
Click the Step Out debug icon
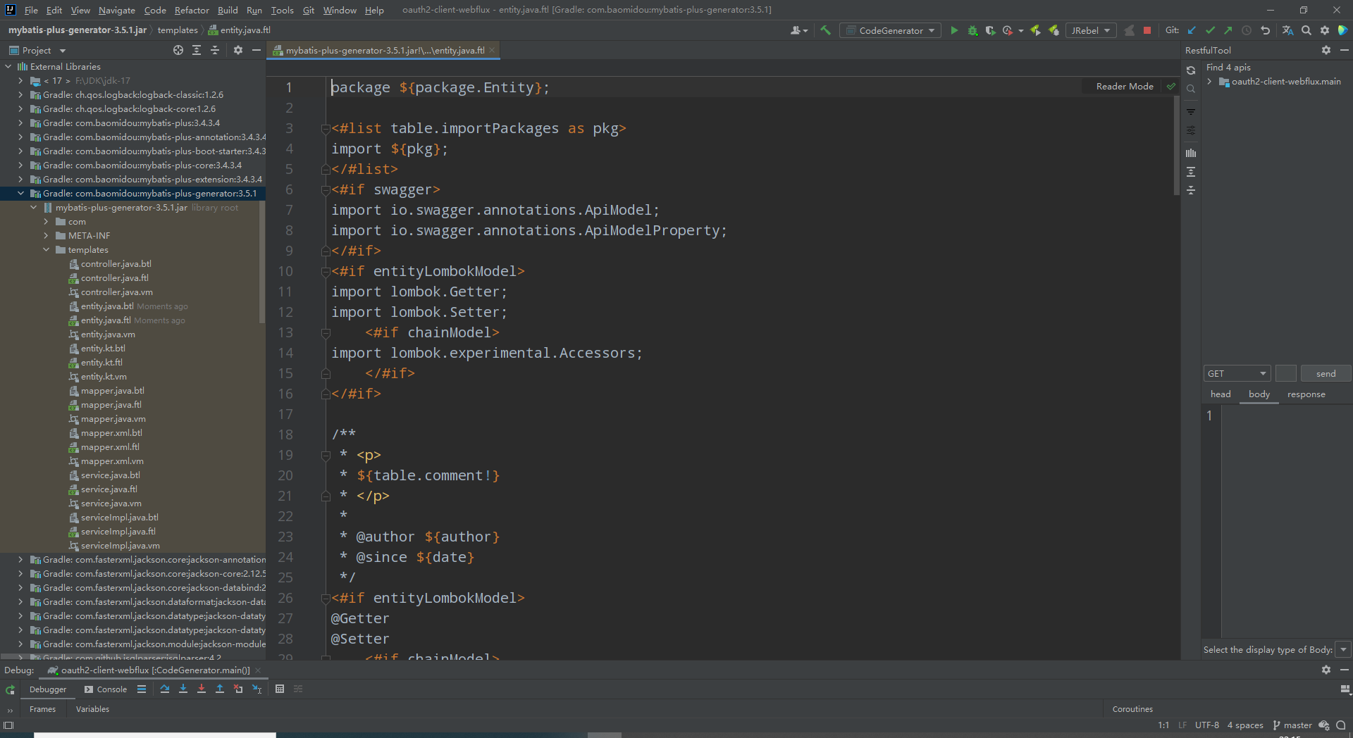[x=220, y=689]
